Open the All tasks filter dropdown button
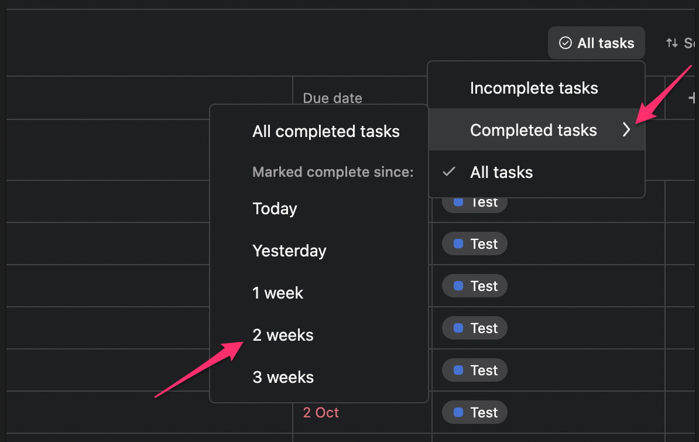 [x=596, y=42]
